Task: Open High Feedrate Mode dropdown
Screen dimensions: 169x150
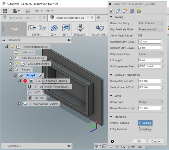Action: [151, 29]
